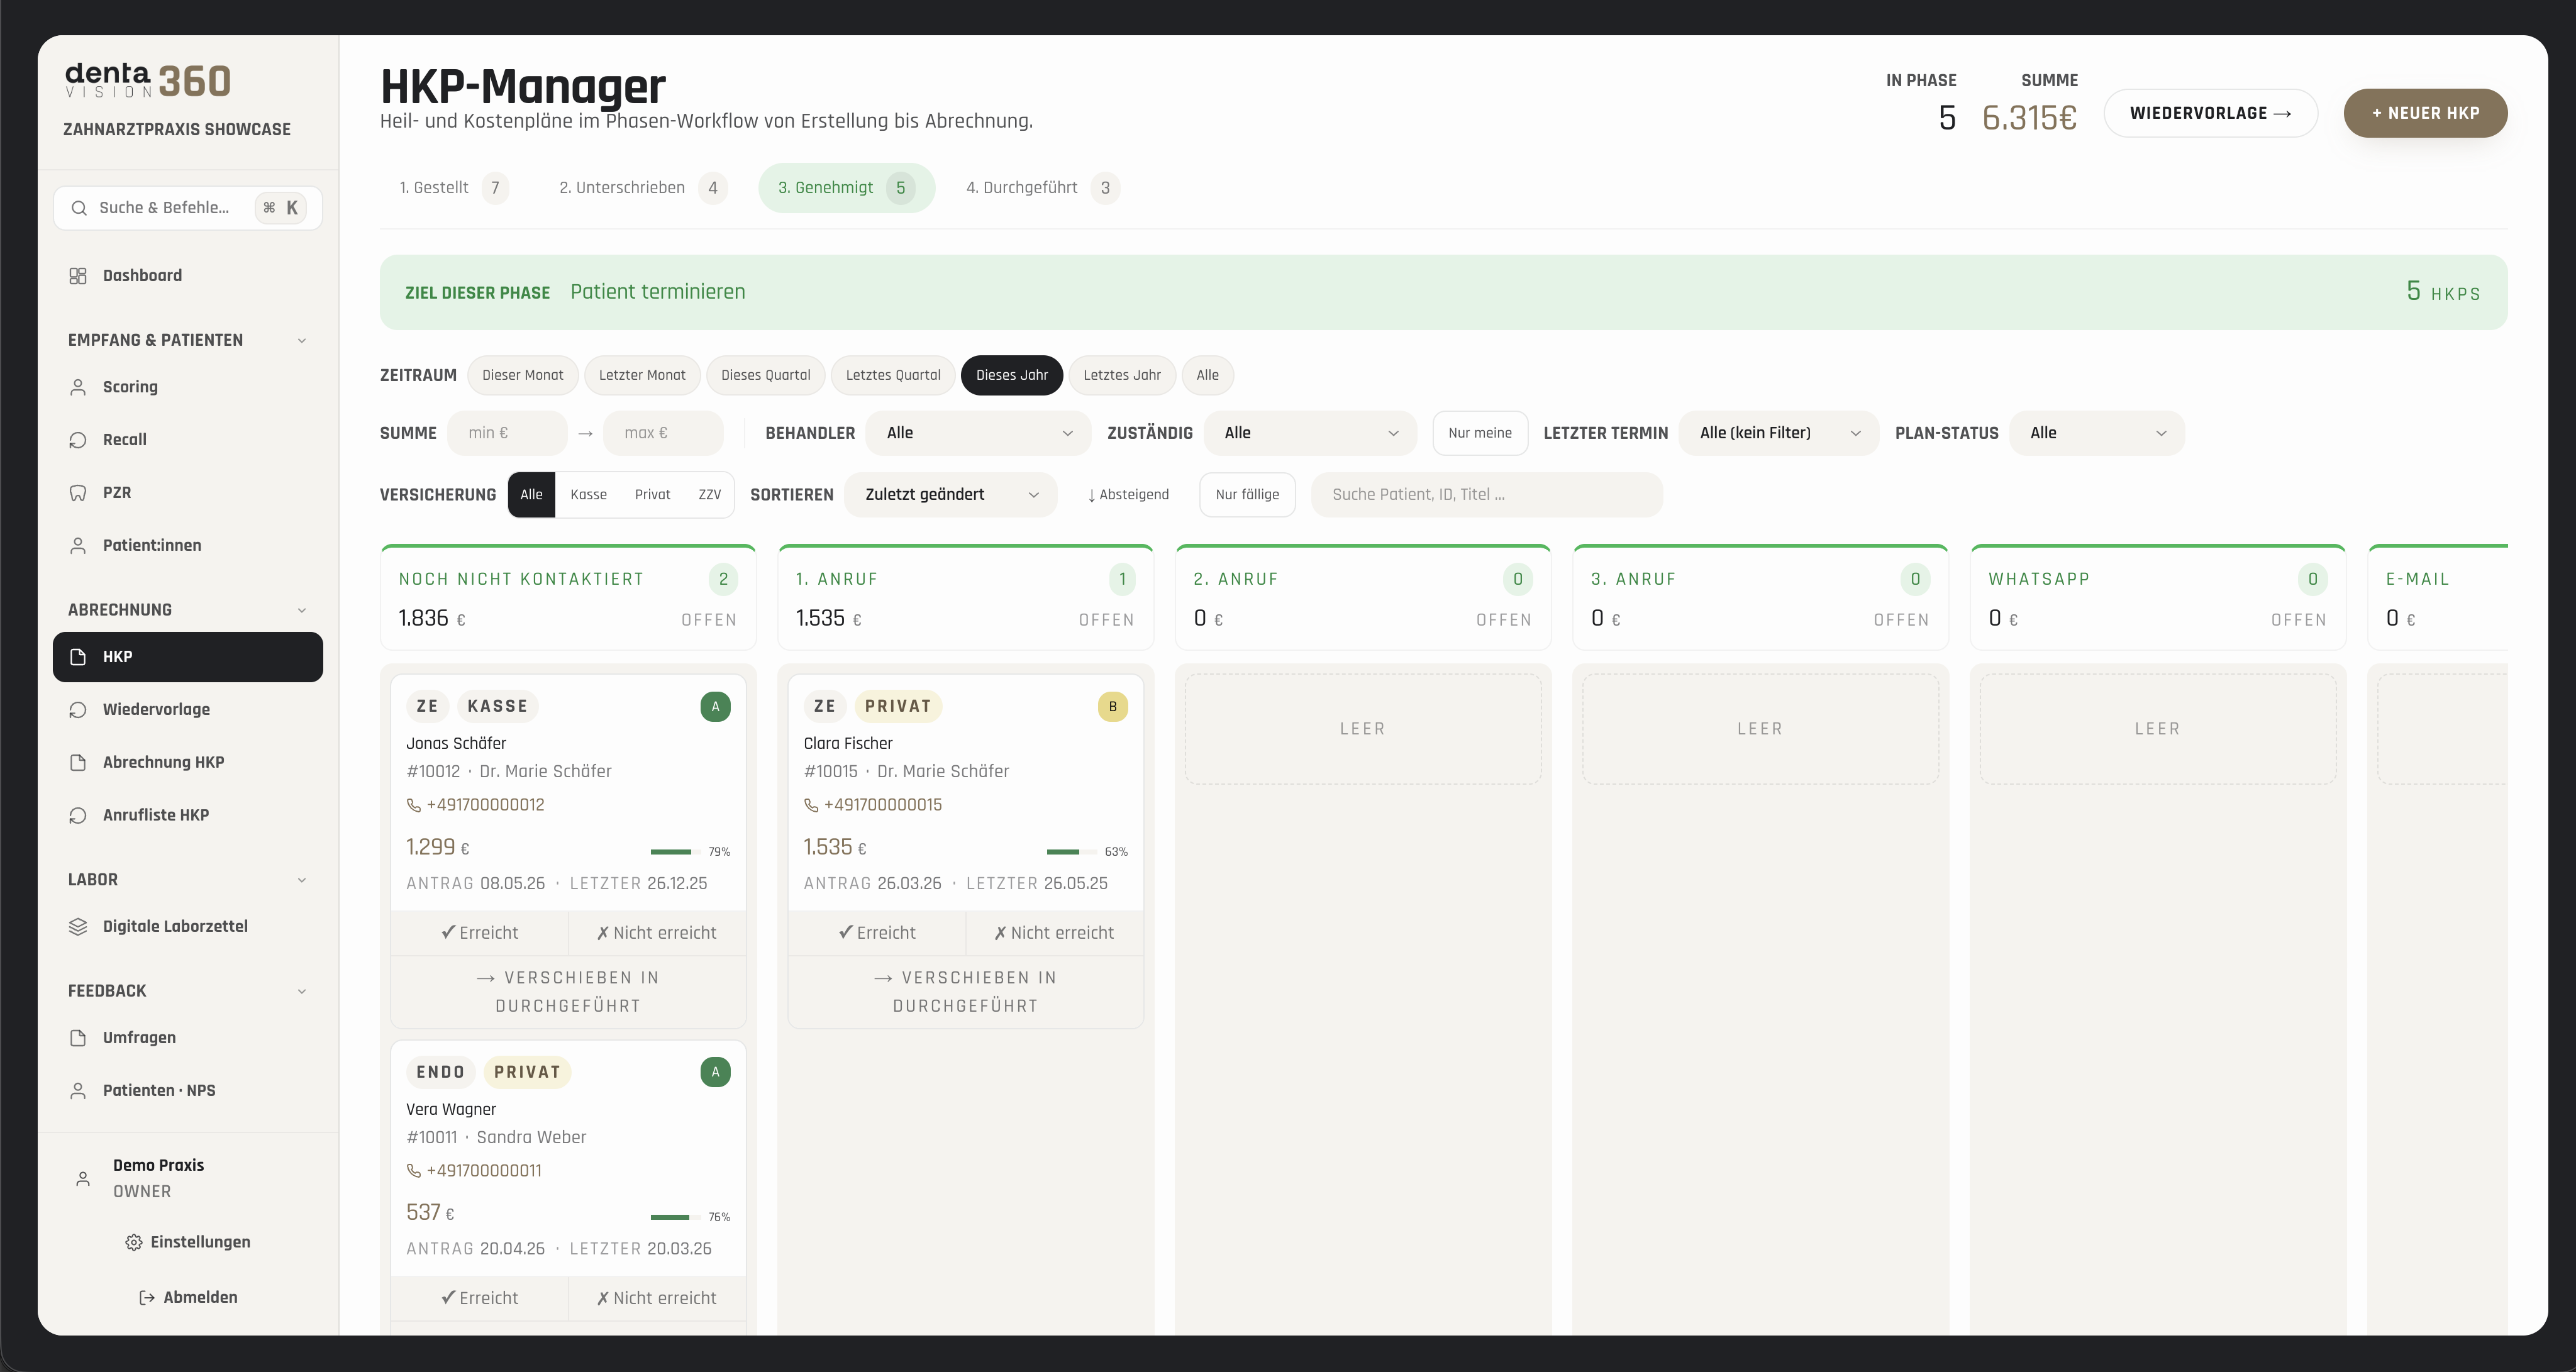Click the A badge on Jonas Schäfer card

tap(715, 707)
